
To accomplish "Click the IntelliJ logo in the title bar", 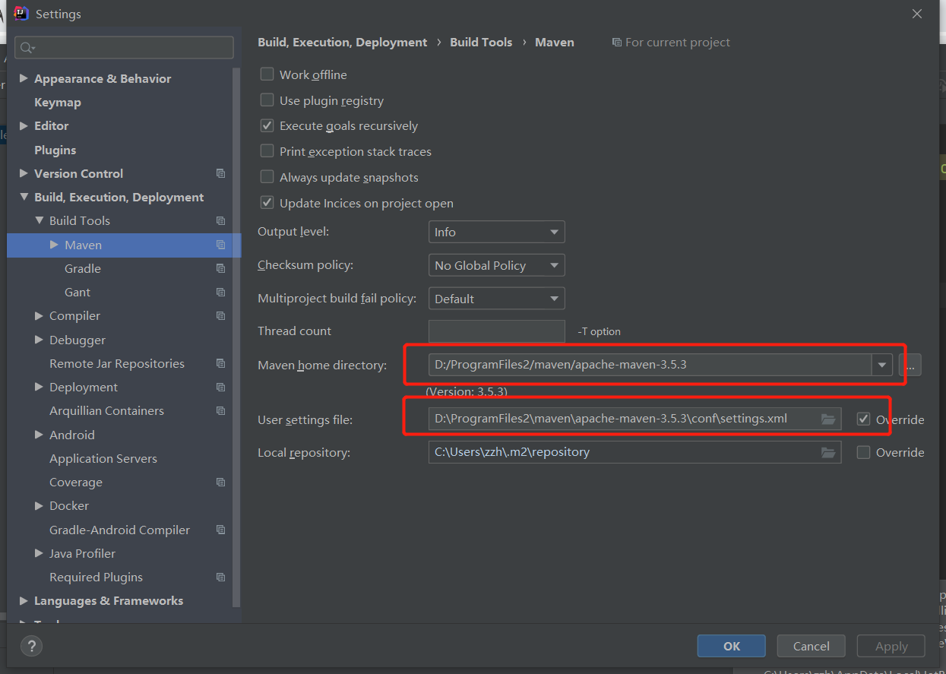I will tap(21, 13).
